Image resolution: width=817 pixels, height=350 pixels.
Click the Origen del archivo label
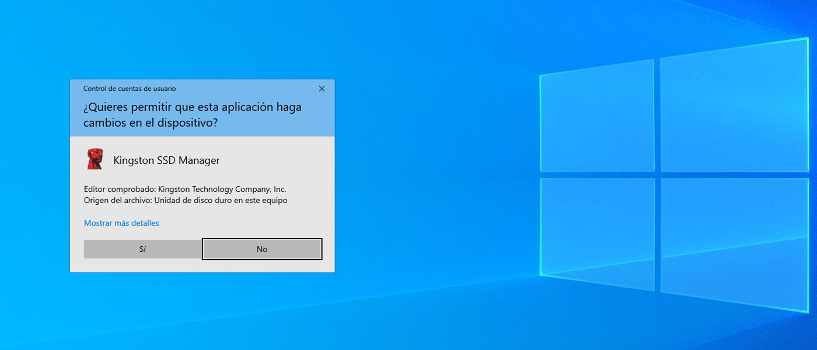pyautogui.click(x=117, y=200)
